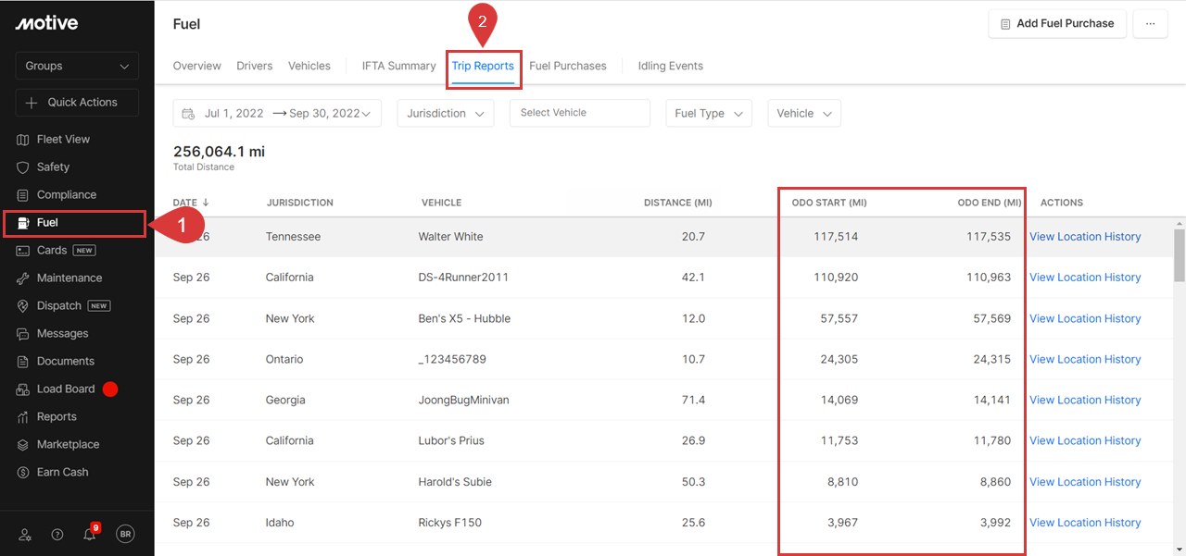The width and height of the screenshot is (1186, 556).
Task: Click the Marketplace icon in sidebar
Action: [23, 445]
